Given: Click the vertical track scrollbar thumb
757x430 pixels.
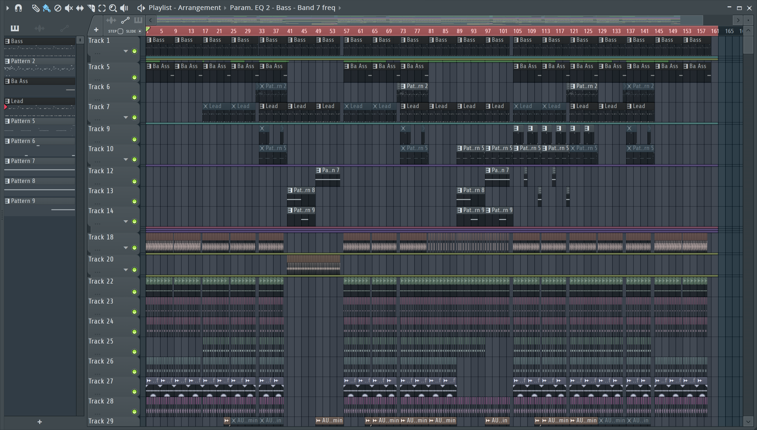Looking at the screenshot, I should point(748,44).
